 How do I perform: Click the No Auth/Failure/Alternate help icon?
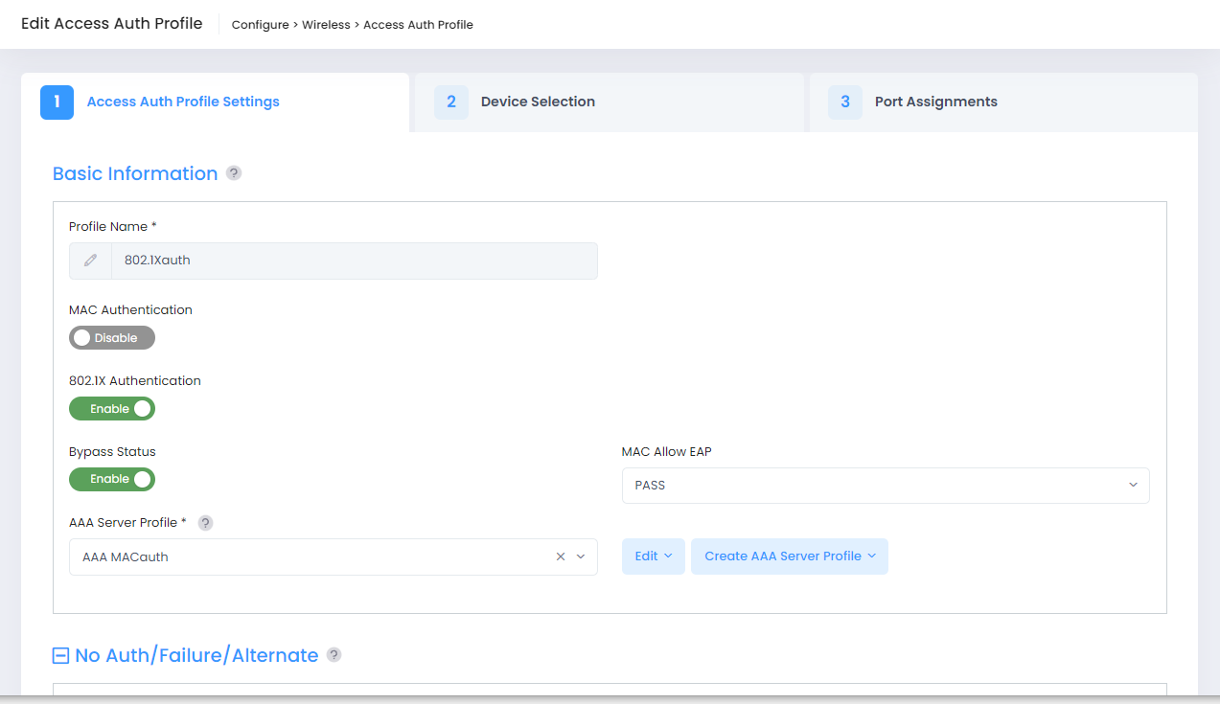pos(334,655)
